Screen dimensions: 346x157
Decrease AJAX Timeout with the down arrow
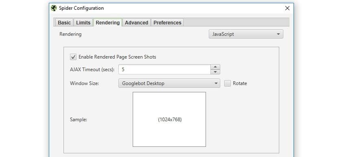[215, 72]
